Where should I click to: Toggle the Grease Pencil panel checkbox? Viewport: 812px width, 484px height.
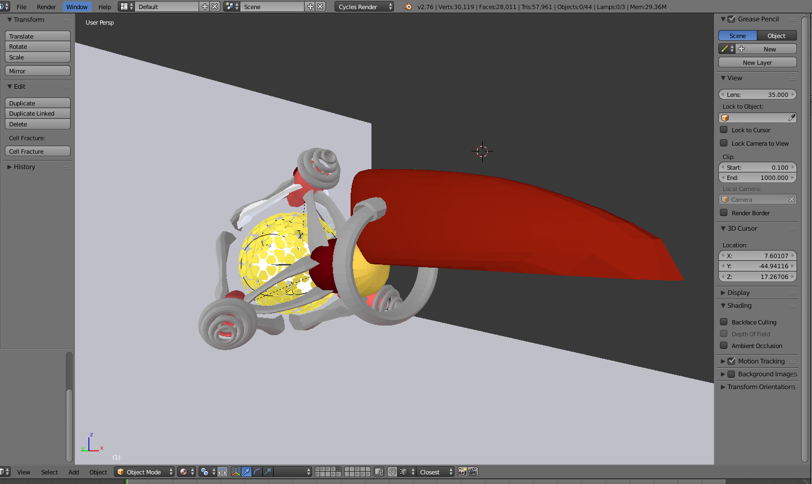pyautogui.click(x=731, y=19)
